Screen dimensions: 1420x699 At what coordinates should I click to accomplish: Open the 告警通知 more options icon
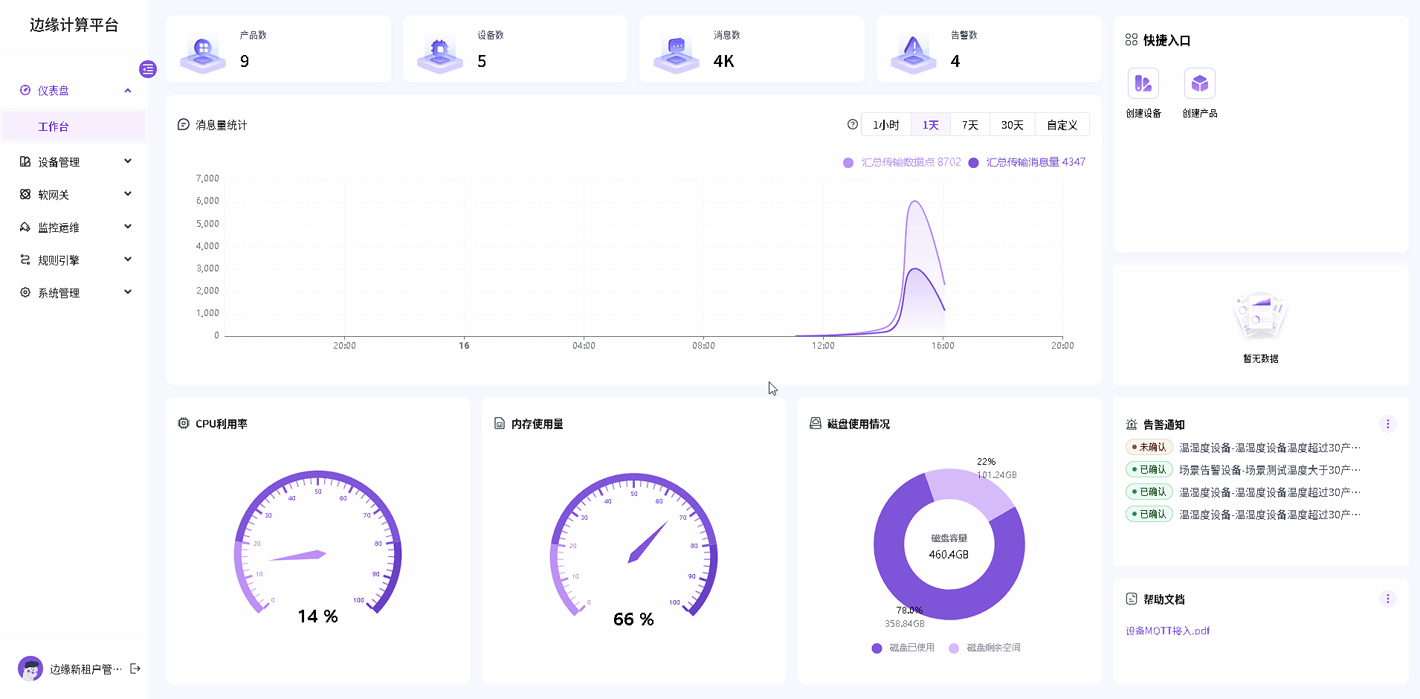pyautogui.click(x=1387, y=424)
